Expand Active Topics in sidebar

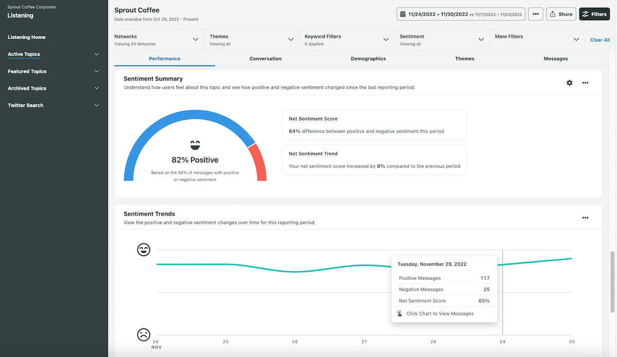point(97,55)
